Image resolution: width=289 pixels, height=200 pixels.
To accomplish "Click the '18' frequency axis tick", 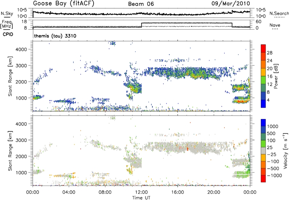I will [24, 22].
